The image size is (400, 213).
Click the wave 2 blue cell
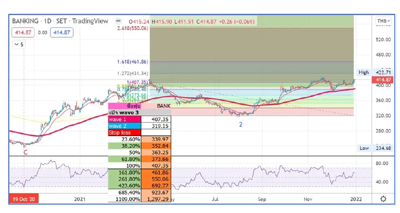[x=125, y=126]
